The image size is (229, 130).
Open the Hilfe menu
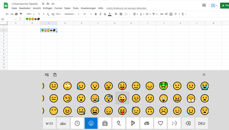(100, 8)
